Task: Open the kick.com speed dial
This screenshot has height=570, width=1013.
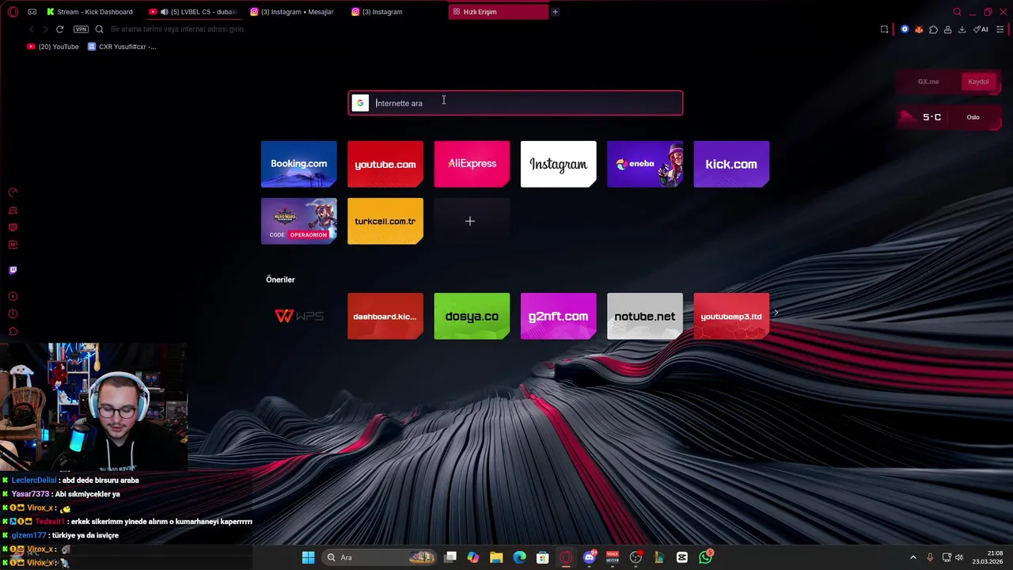Action: tap(731, 164)
